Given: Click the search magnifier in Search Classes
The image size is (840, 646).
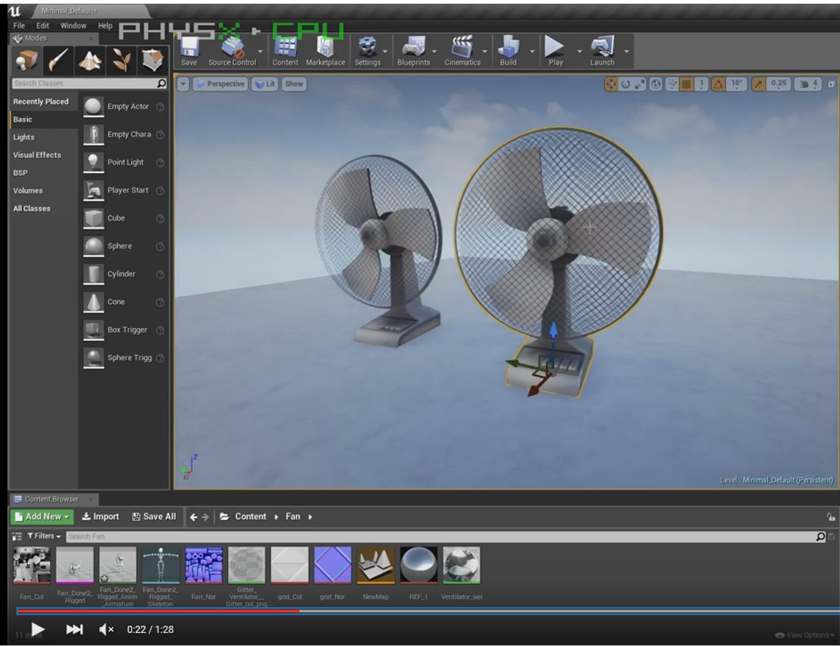Looking at the screenshot, I should click(161, 83).
